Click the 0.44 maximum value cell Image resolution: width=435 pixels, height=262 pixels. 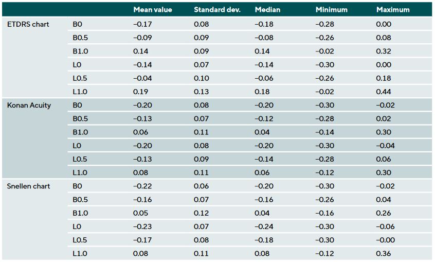pyautogui.click(x=384, y=92)
